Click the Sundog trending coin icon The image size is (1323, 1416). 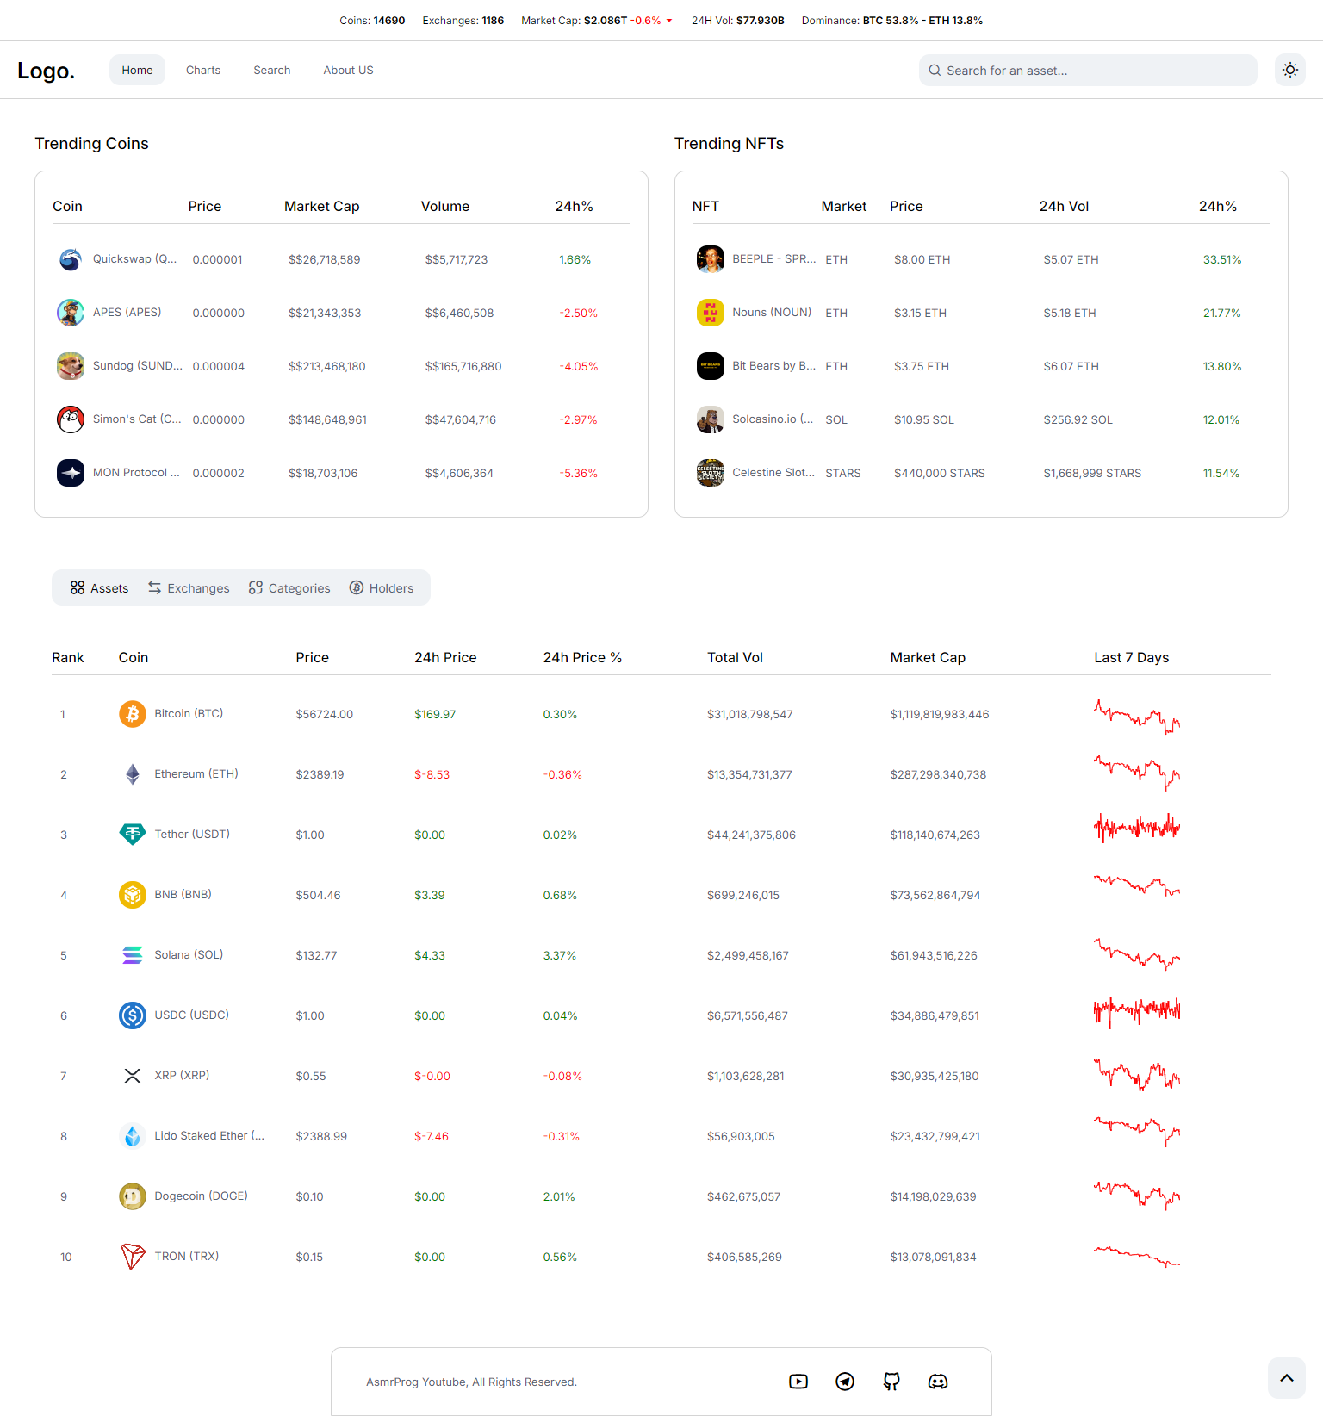71,366
